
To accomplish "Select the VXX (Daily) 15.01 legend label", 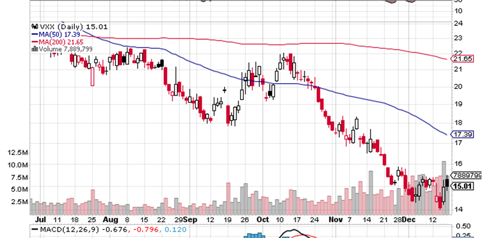I will pos(73,26).
